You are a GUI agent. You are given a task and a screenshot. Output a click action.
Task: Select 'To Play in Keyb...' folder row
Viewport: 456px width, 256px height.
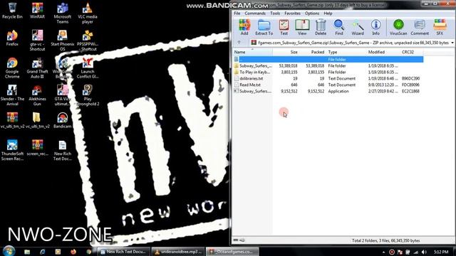point(328,72)
